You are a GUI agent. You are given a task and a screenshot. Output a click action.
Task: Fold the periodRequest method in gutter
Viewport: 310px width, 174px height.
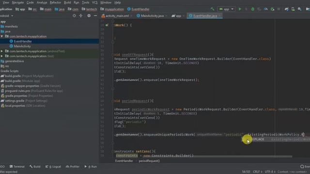(113, 101)
